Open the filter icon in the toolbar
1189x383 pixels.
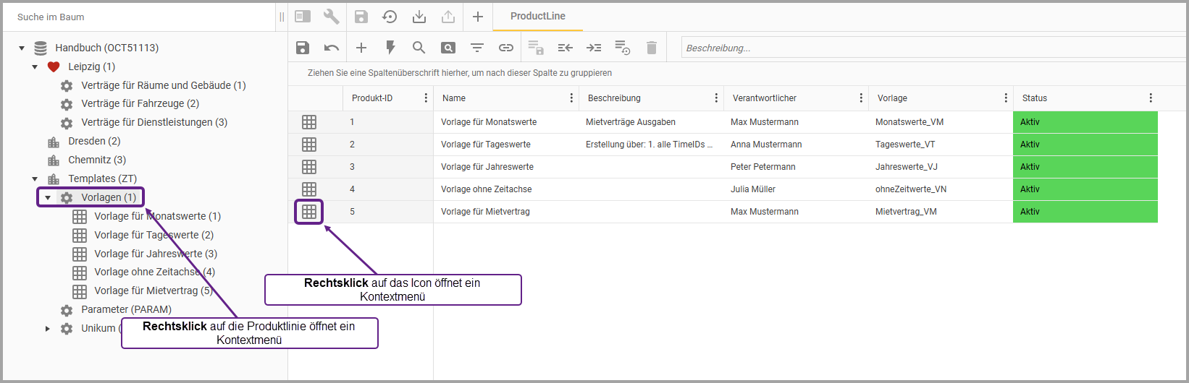click(x=477, y=48)
